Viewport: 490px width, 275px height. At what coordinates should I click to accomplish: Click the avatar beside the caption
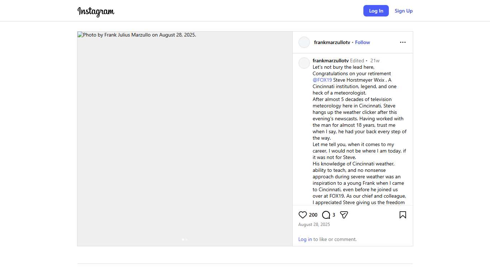304,63
